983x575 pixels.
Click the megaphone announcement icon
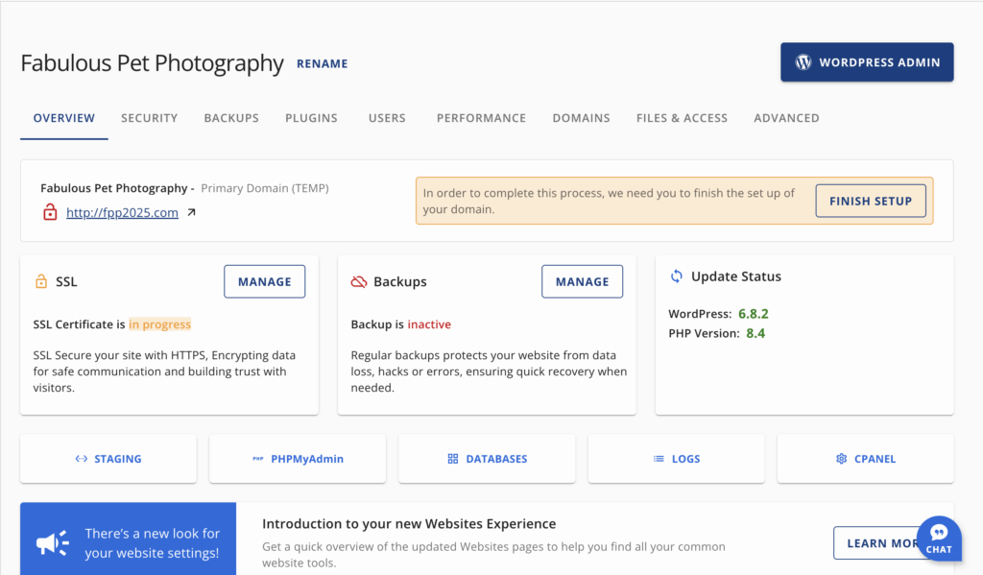click(53, 543)
